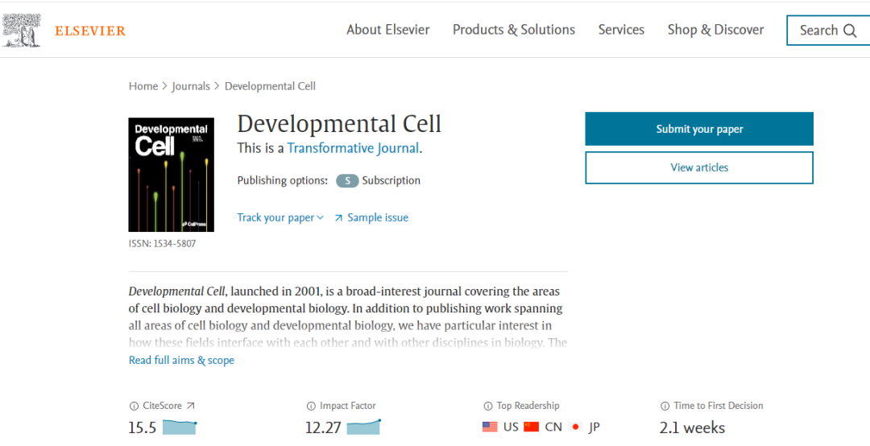Open the Products & Solutions menu
This screenshot has width=870, height=446.
513,30
